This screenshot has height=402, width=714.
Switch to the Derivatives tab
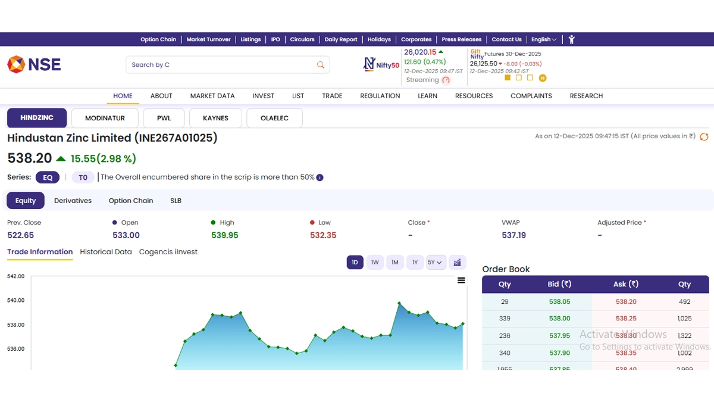tap(73, 201)
